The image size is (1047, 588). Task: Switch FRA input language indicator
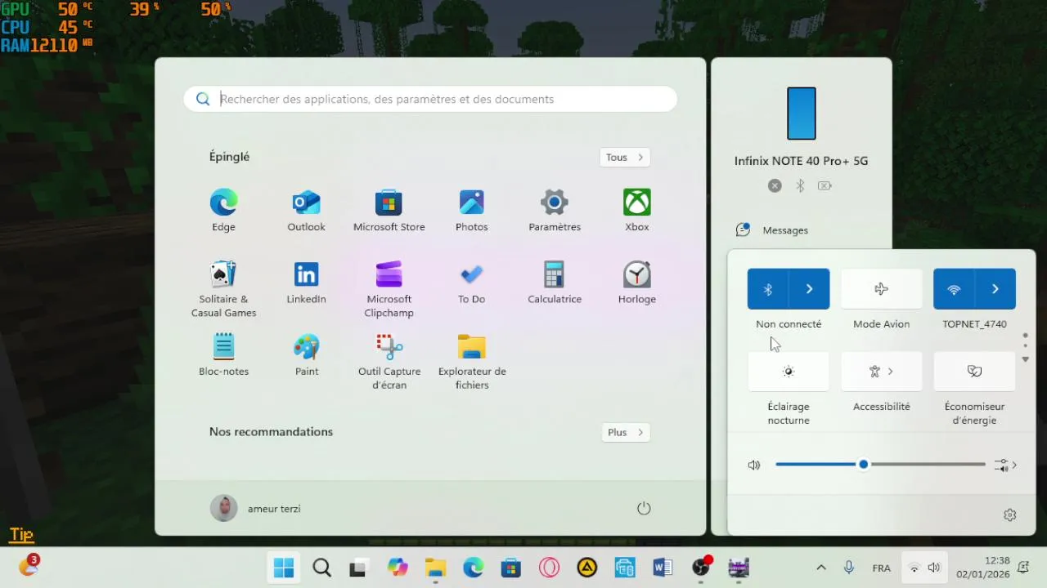pyautogui.click(x=881, y=568)
